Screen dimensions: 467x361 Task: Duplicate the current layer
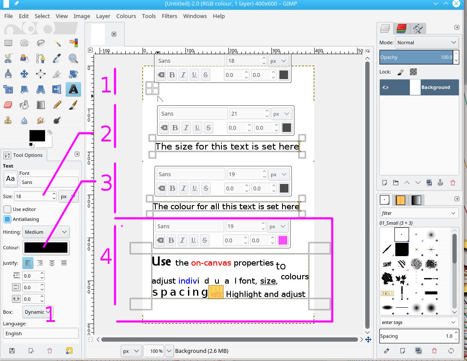[x=429, y=183]
